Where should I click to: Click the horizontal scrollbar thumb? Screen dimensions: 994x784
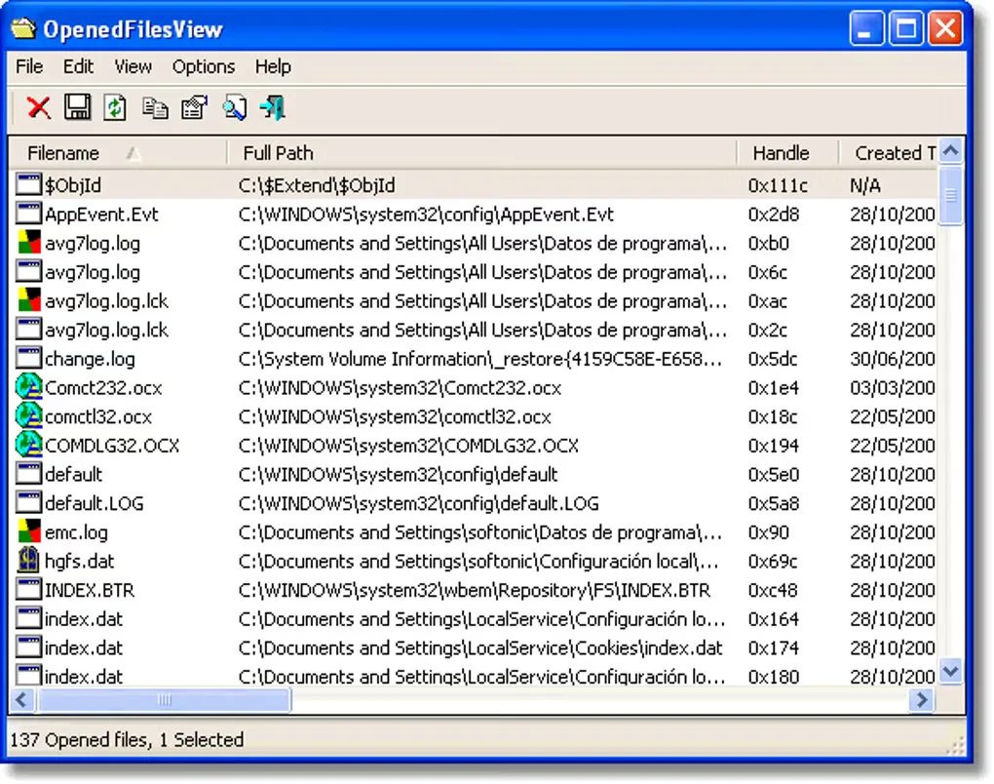click(x=164, y=699)
